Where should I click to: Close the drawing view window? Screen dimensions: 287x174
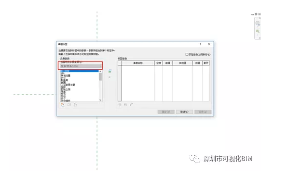click(259, 14)
